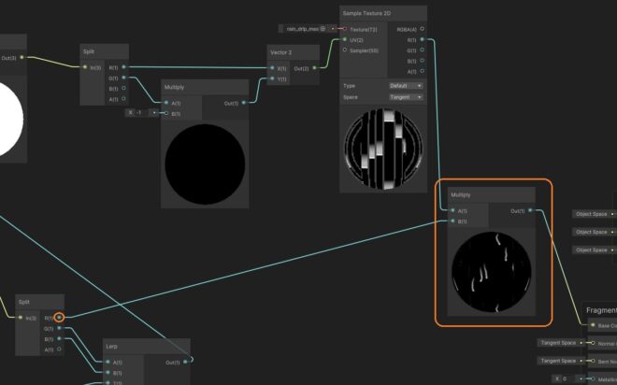
Task: Click the Fragment Base Color input port
Action: [593, 325]
